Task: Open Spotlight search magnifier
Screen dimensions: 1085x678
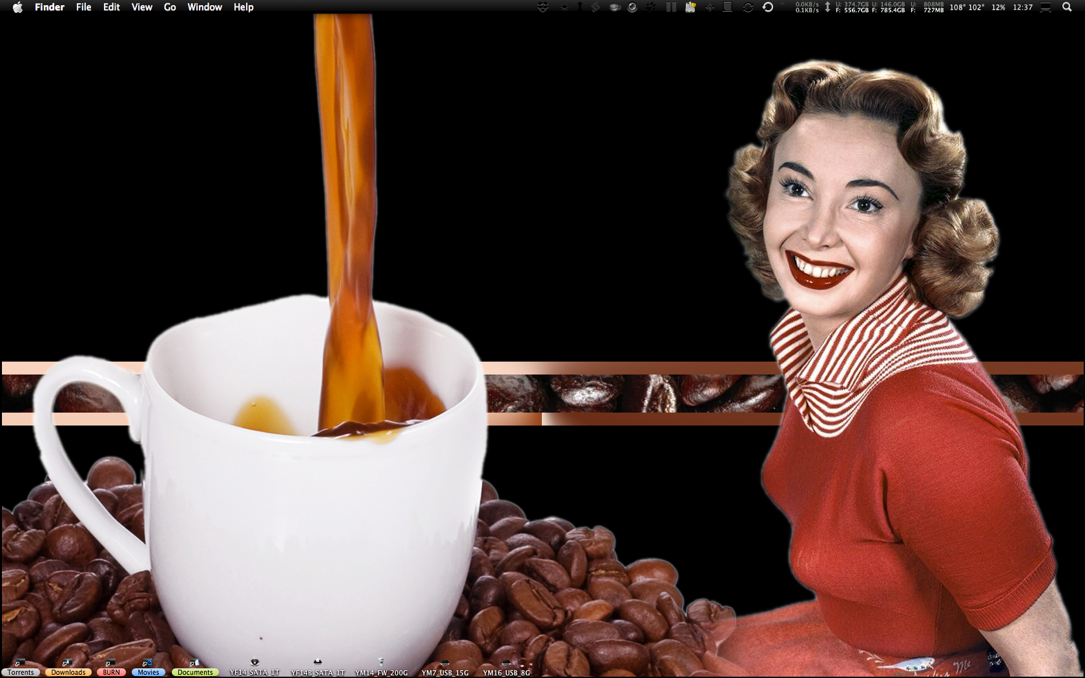Action: 1067,7
